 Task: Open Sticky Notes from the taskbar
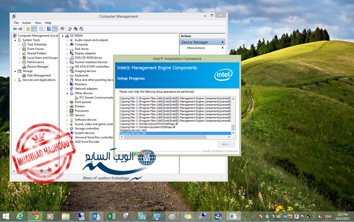pyautogui.click(x=187, y=217)
